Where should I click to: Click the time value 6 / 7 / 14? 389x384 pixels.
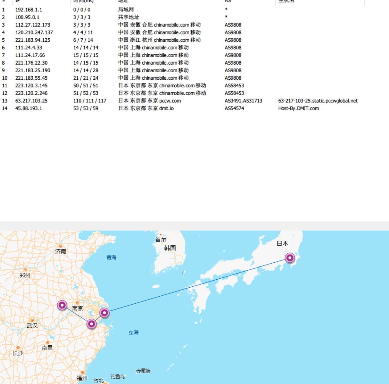click(x=83, y=40)
